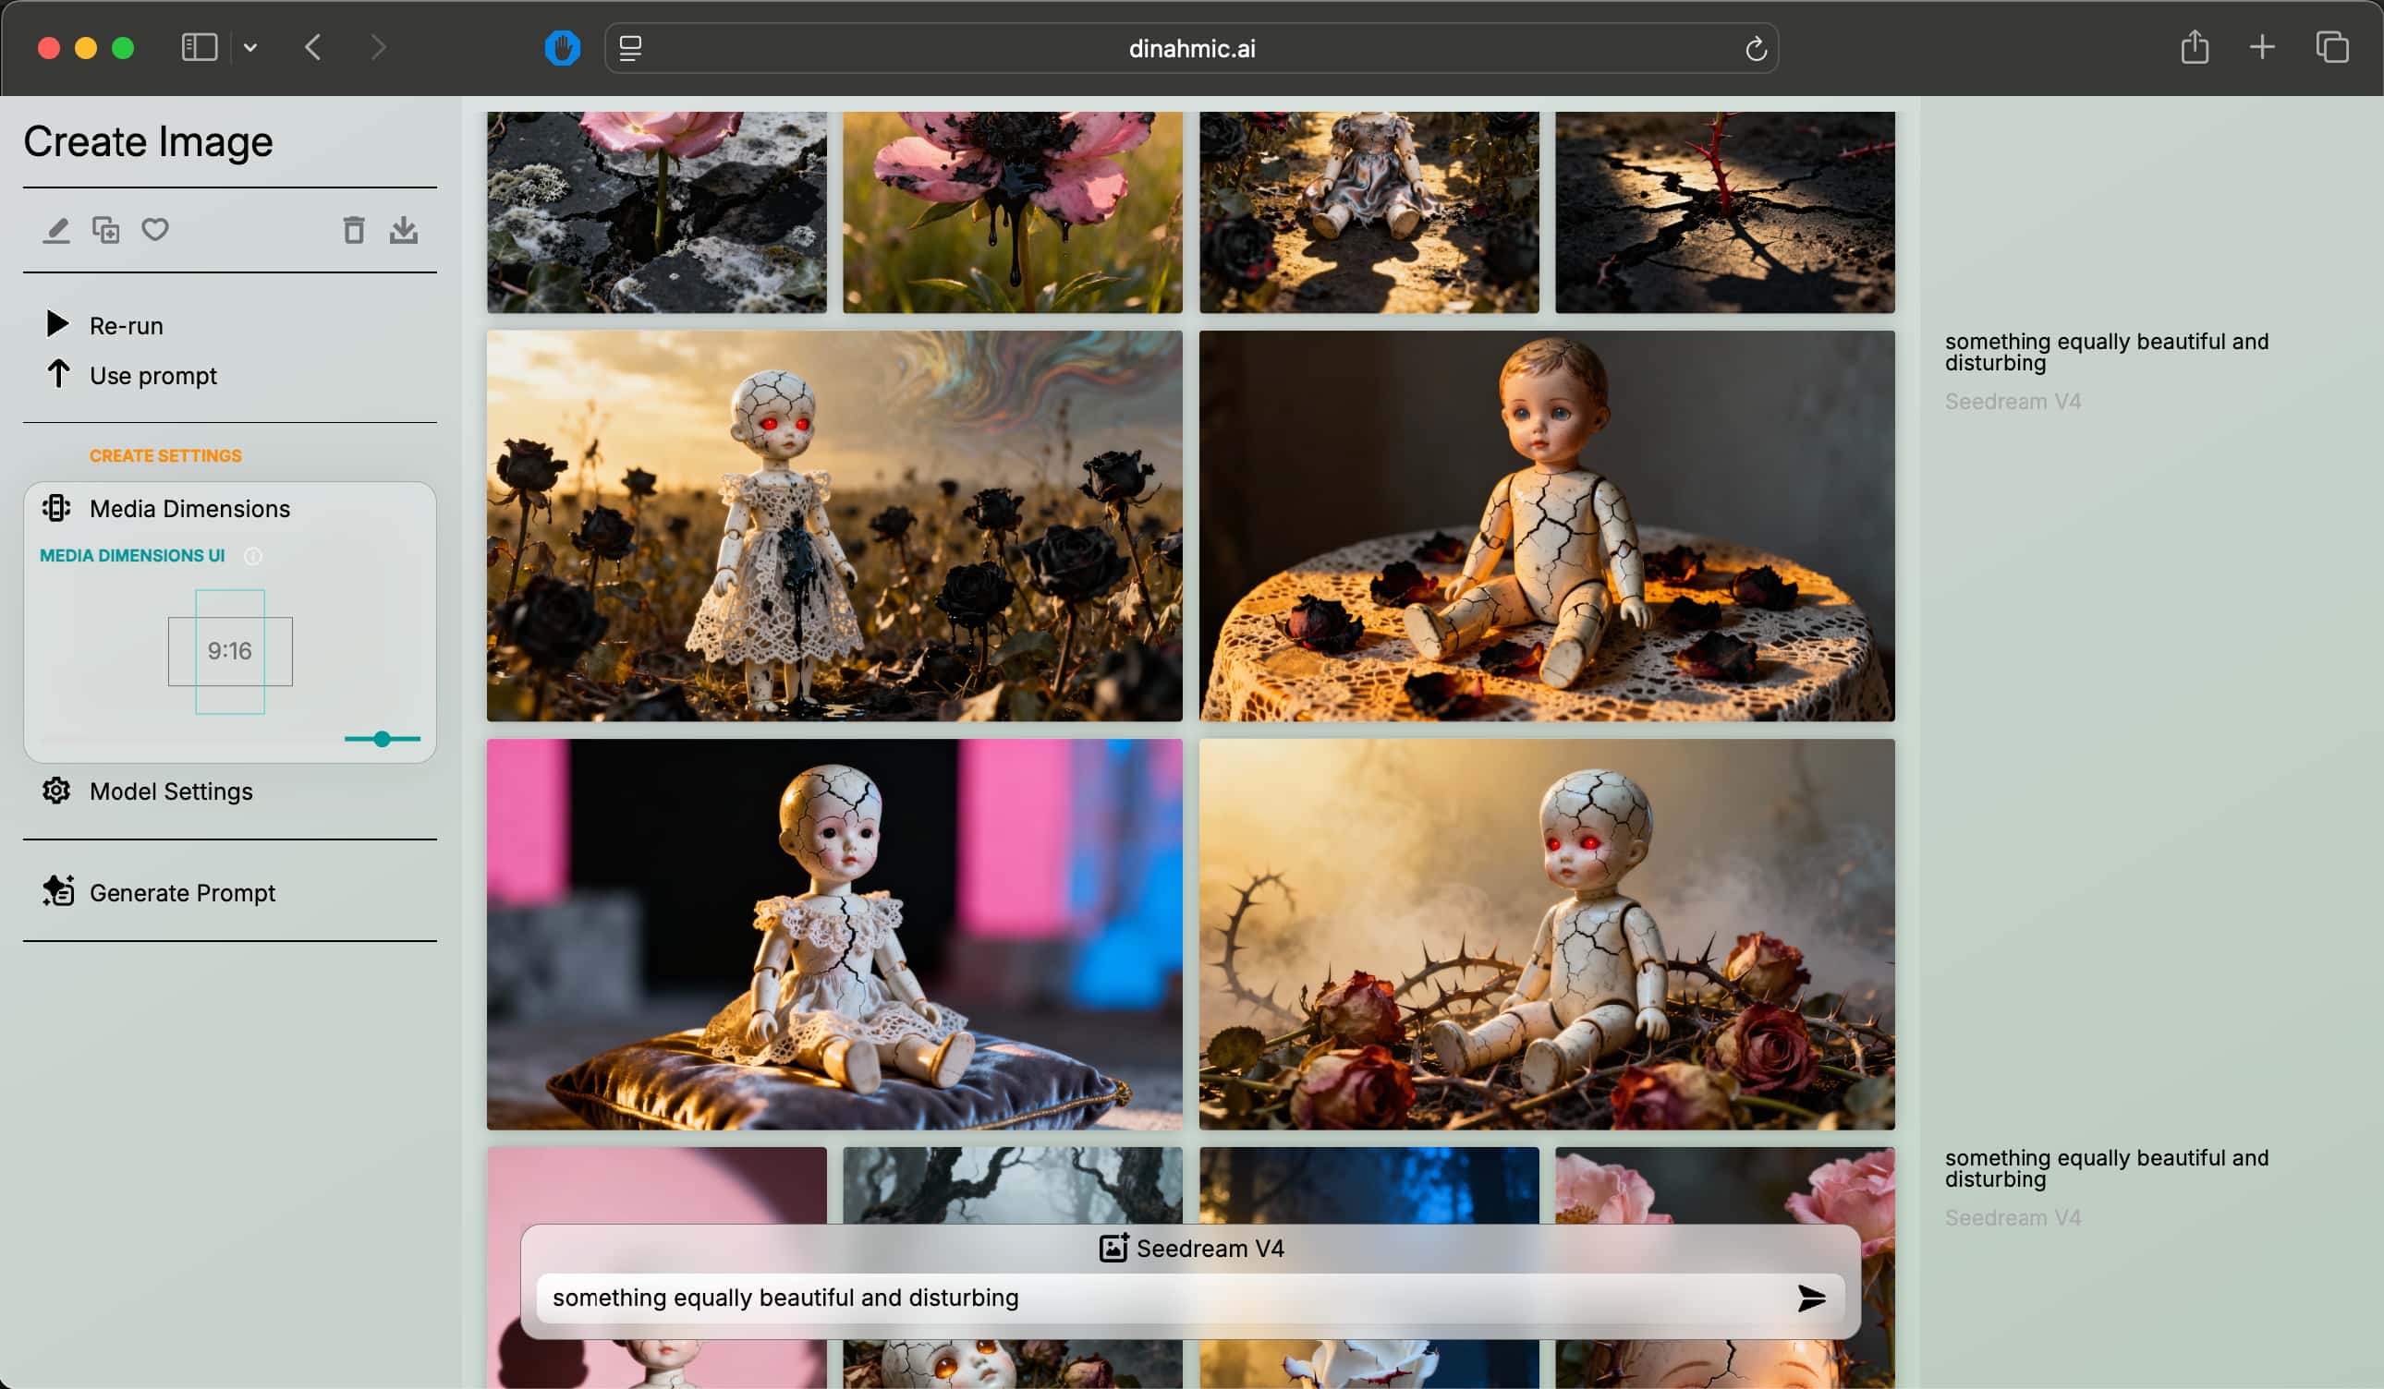This screenshot has height=1389, width=2384.
Task: Click the pencil edit icon
Action: (x=55, y=230)
